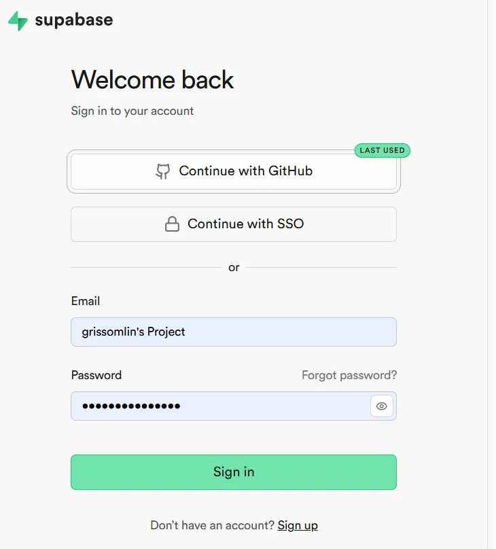Click the 'Sign in to your account' subtitle
Screen dimensions: 496x549
[x=132, y=111]
